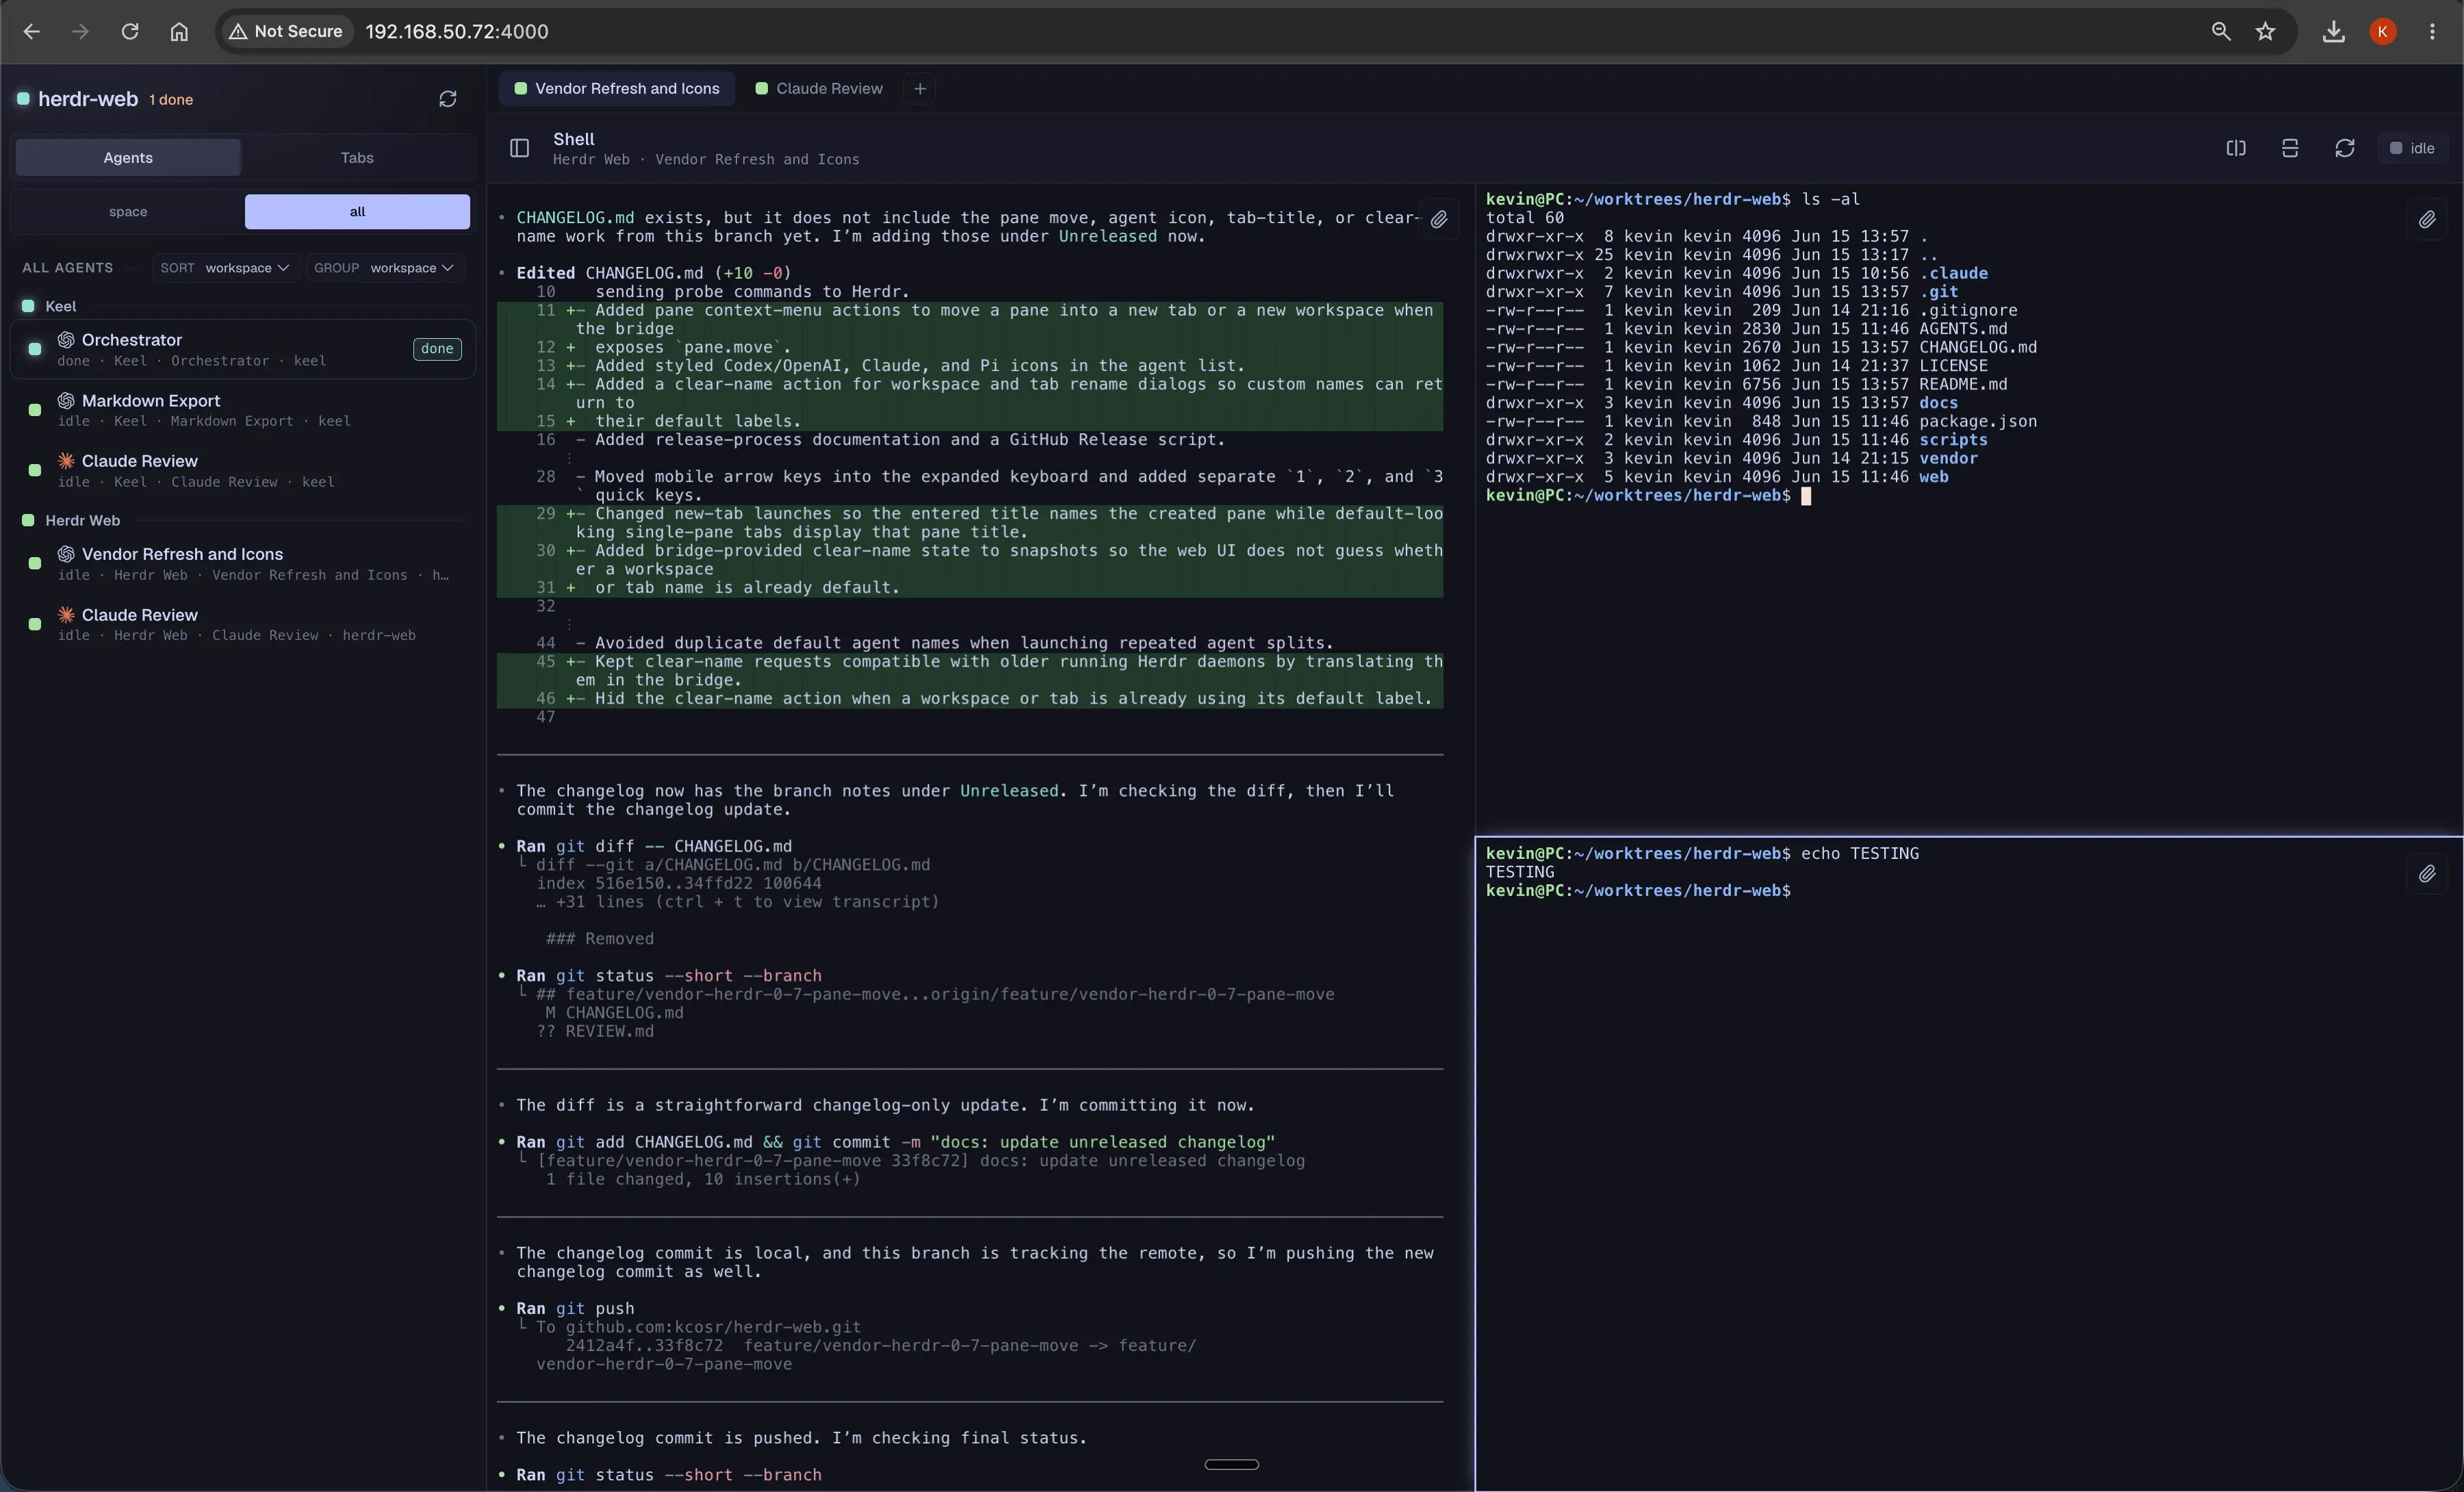Open the browser downloads icon
This screenshot has width=2464, height=1492.
click(2333, 31)
